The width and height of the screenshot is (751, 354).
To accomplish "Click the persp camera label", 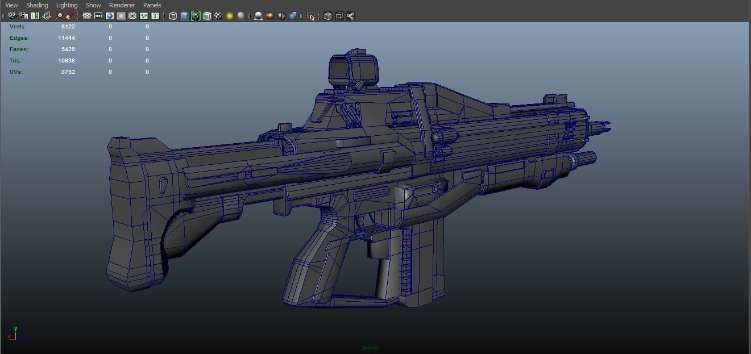I will pos(370,347).
